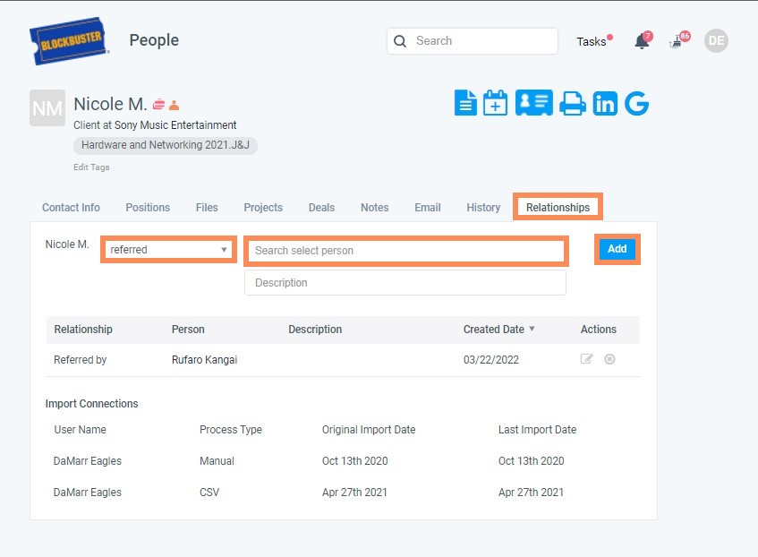Viewport: 758px width, 557px height.
Task: Click the Blockbuster logo
Action: tap(69, 40)
